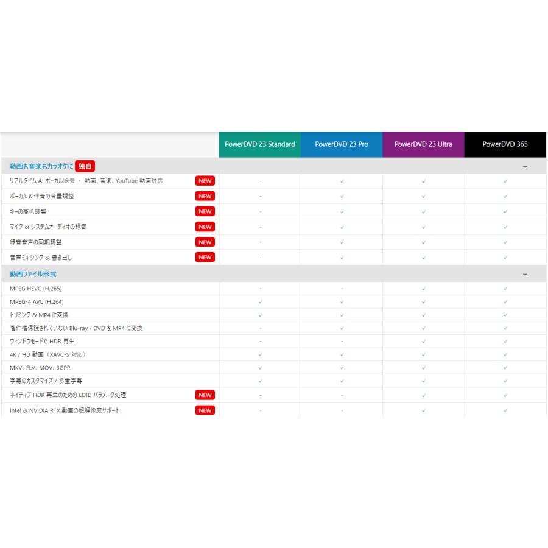This screenshot has width=548, height=548.
Task: Click the checkmark for PowerDVD 365 in MPEG HEVC row
Action: (505, 288)
